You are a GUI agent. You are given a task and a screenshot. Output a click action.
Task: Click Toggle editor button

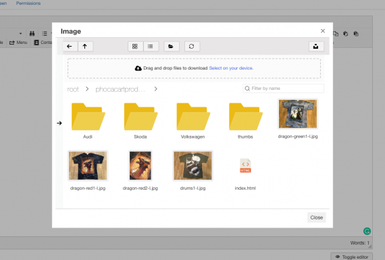352,257
